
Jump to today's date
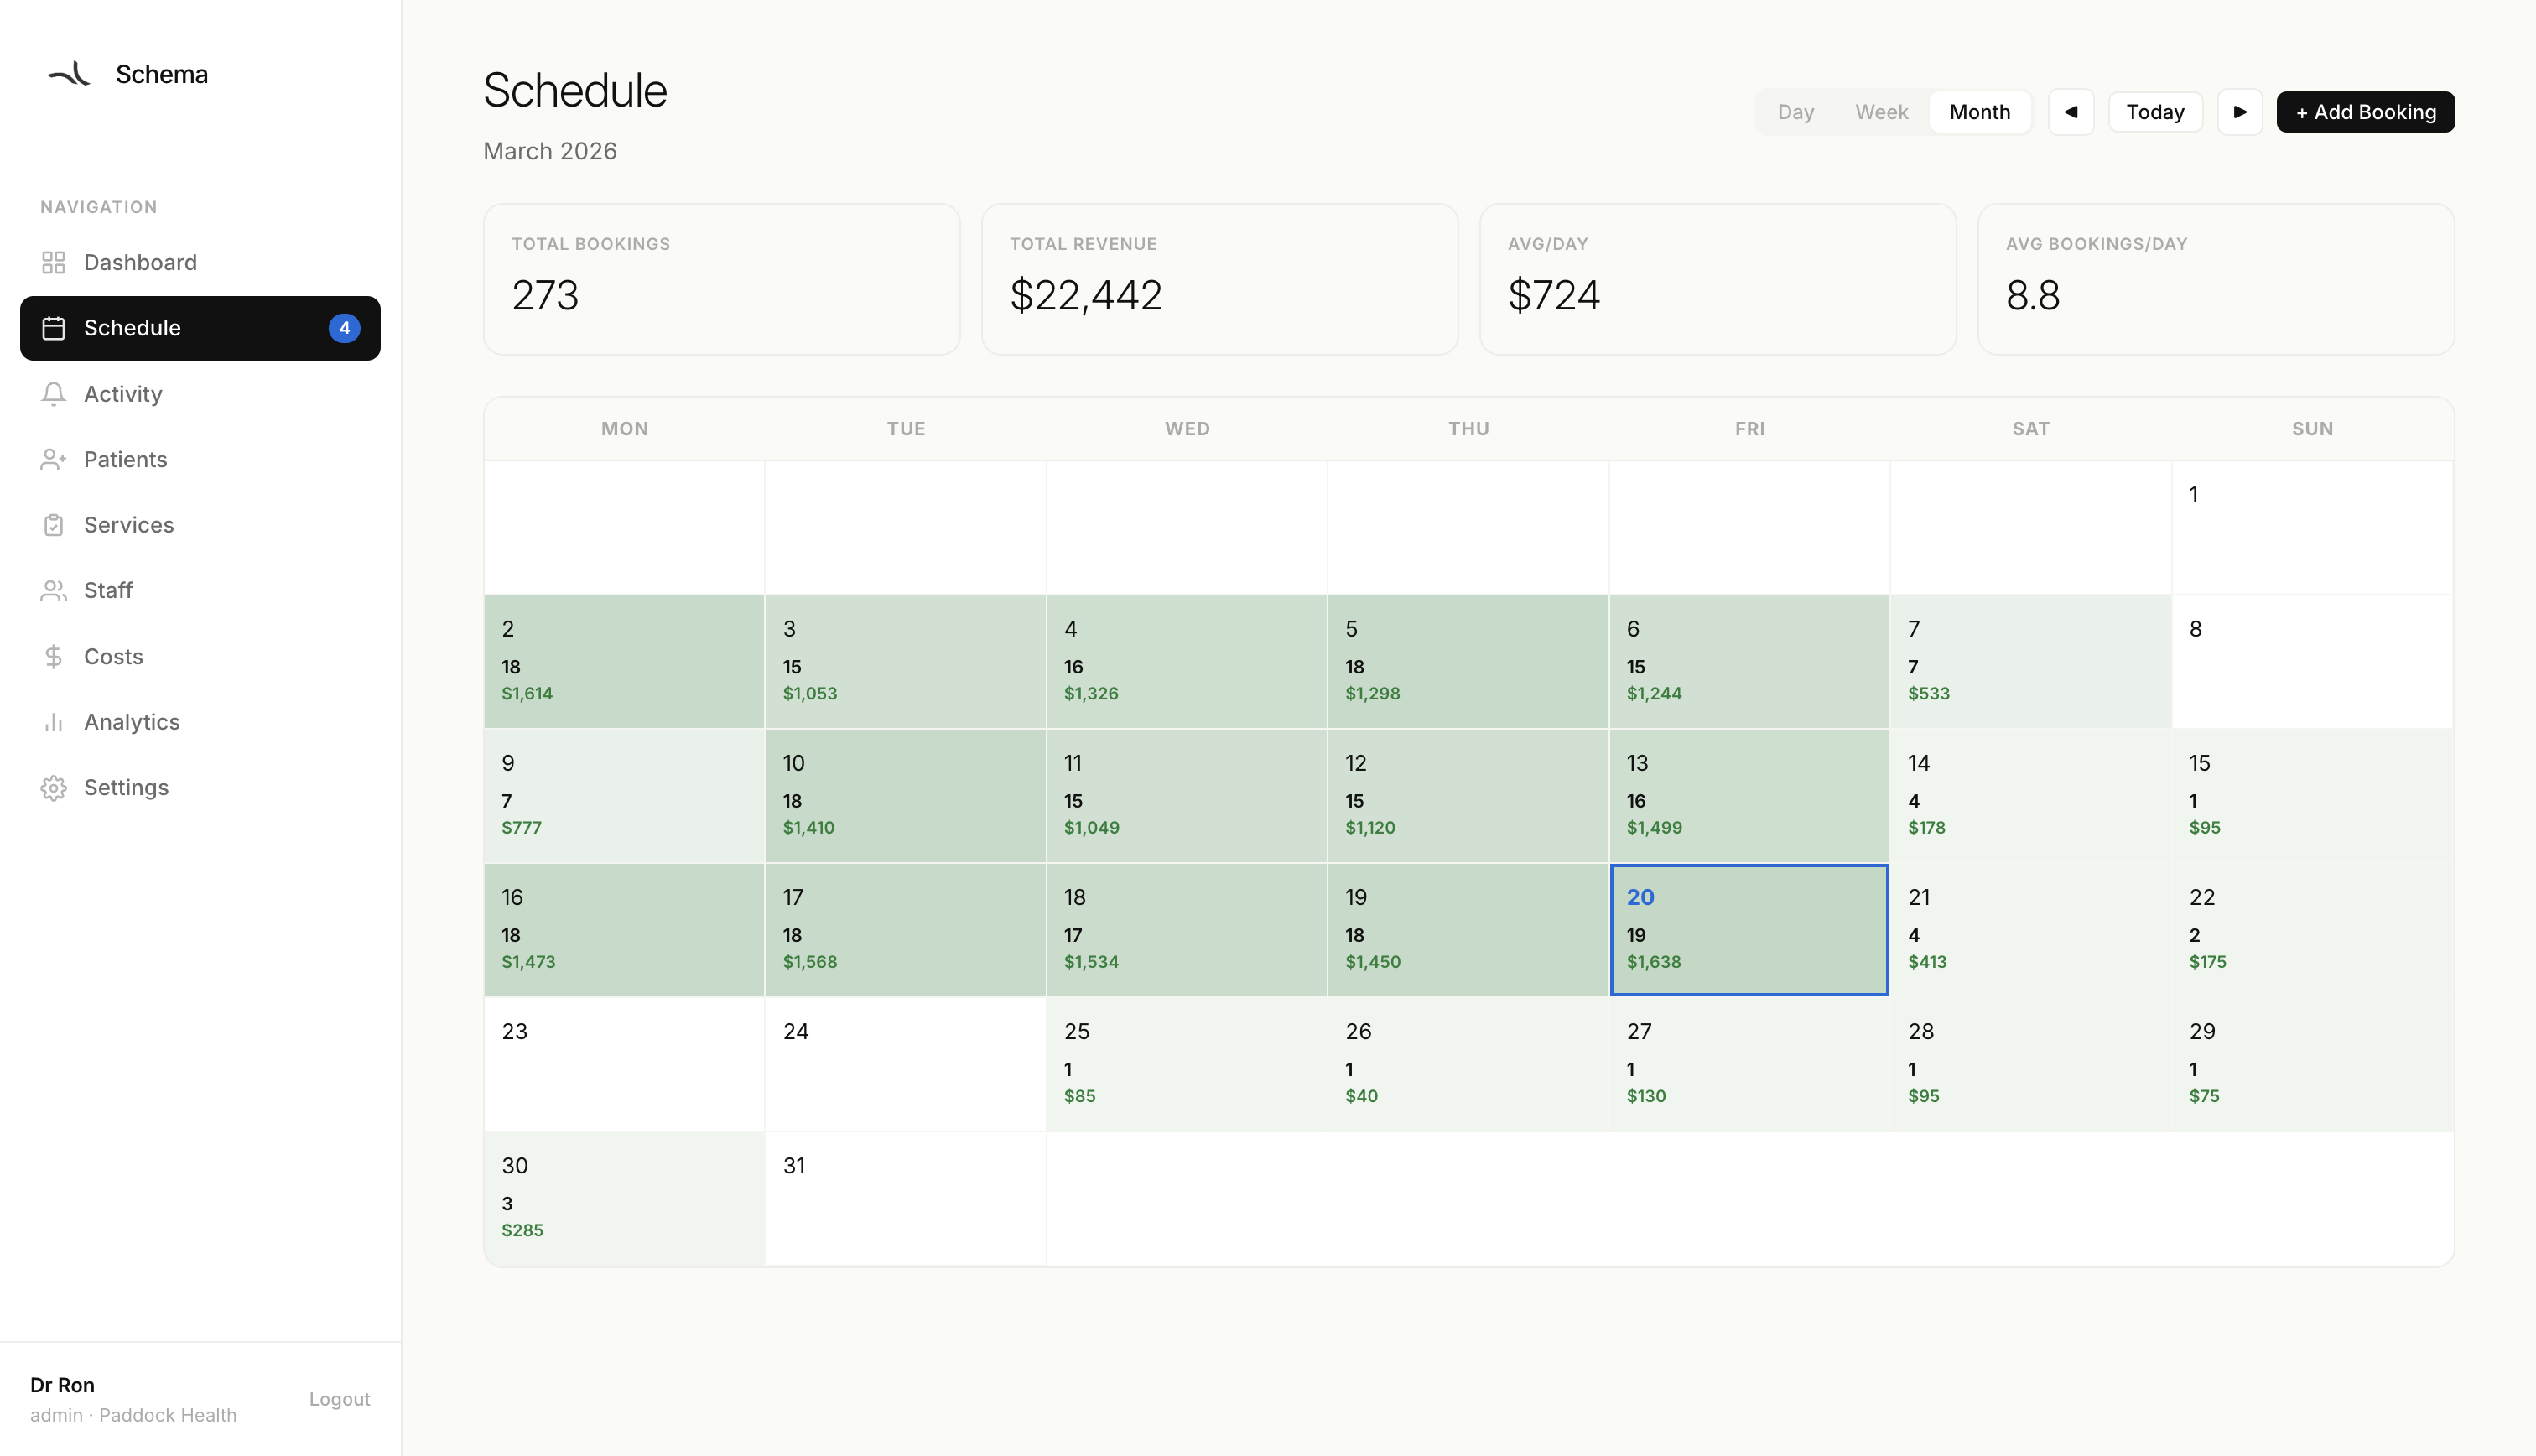[2155, 111]
